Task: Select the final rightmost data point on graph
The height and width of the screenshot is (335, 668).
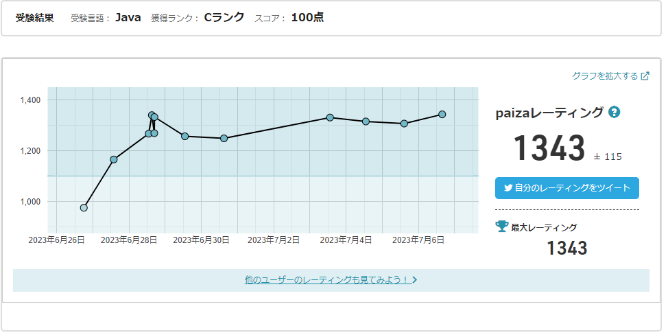Action: (x=442, y=114)
